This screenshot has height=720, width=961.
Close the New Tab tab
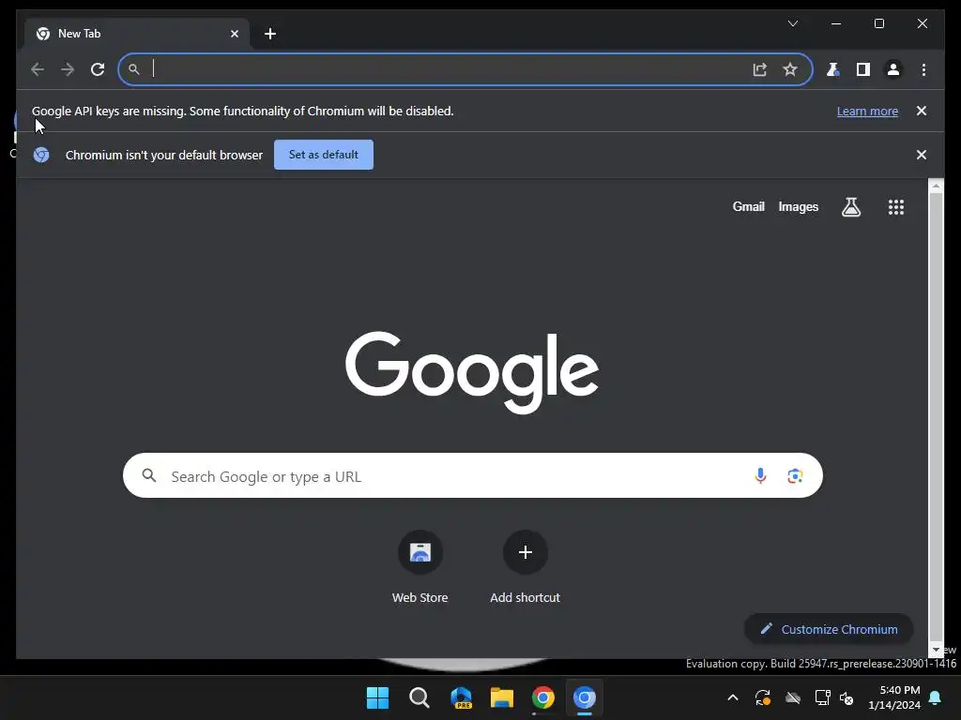(234, 34)
